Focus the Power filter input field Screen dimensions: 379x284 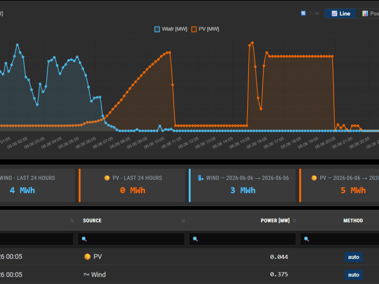243,239
